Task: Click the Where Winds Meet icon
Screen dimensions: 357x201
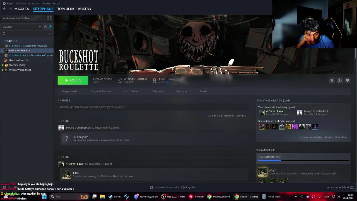Action: click(x=6, y=70)
